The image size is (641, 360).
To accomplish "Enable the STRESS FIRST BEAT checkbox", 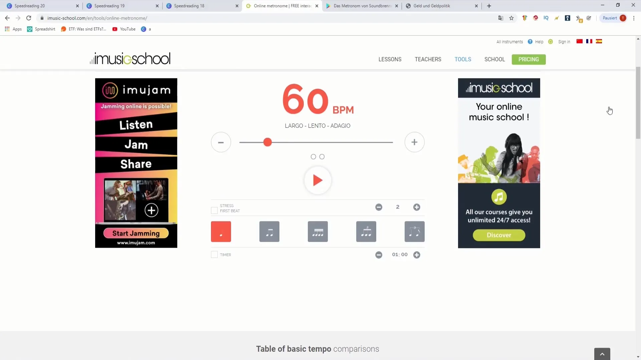I will point(214,208).
